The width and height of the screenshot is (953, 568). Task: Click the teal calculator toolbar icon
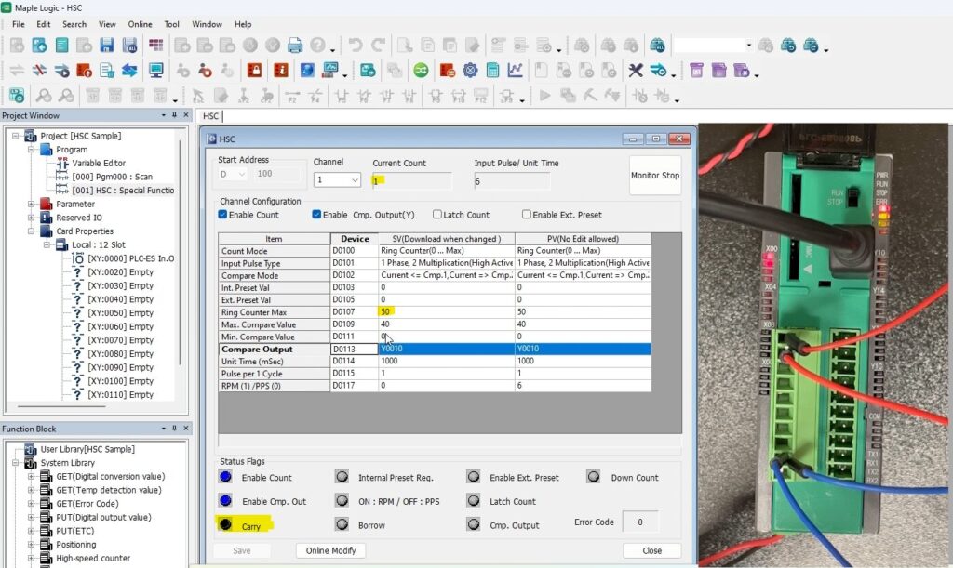coord(493,71)
